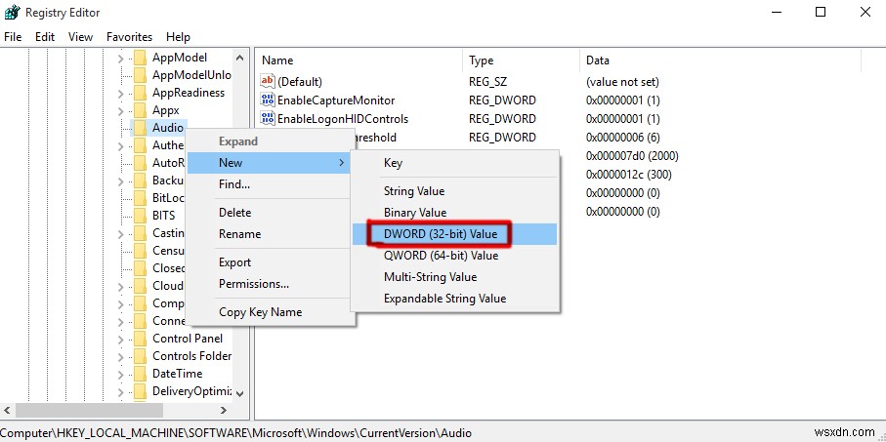Select the EnableCaptureMonitor value name
The image size is (886, 442).
[336, 100]
